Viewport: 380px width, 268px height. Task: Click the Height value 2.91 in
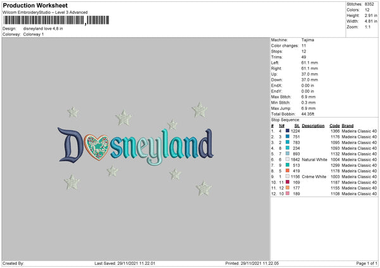click(370, 15)
